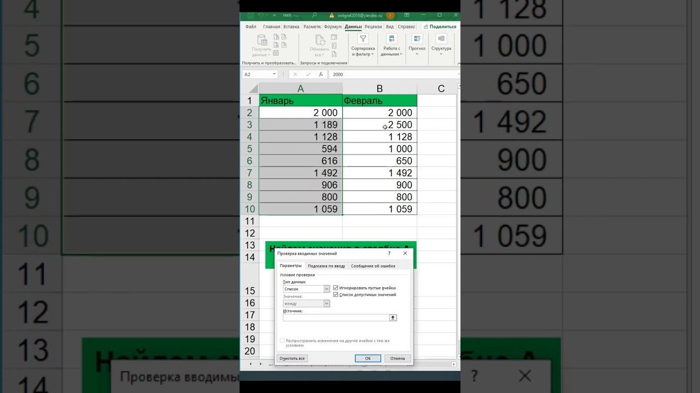Open Queries & Connections pane icon
This screenshot has width=700, height=393.
tap(335, 37)
